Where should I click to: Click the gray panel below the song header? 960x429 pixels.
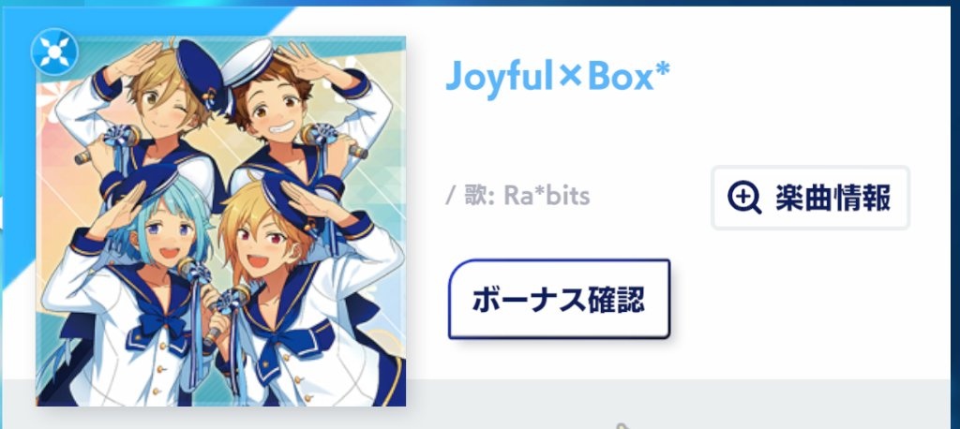click(x=673, y=404)
